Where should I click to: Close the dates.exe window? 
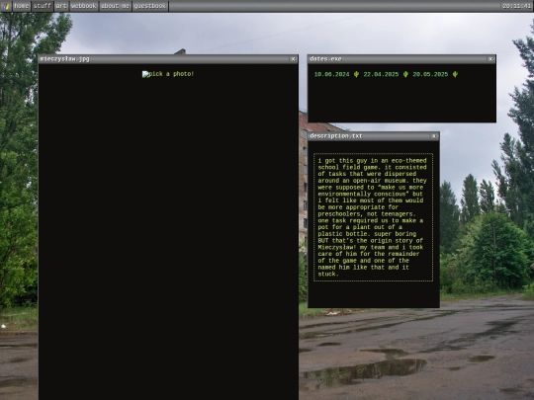(x=490, y=59)
